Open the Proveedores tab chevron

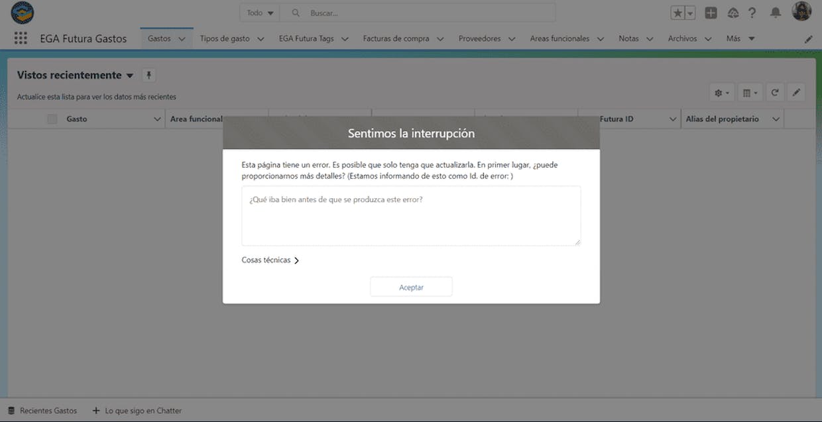pos(512,39)
